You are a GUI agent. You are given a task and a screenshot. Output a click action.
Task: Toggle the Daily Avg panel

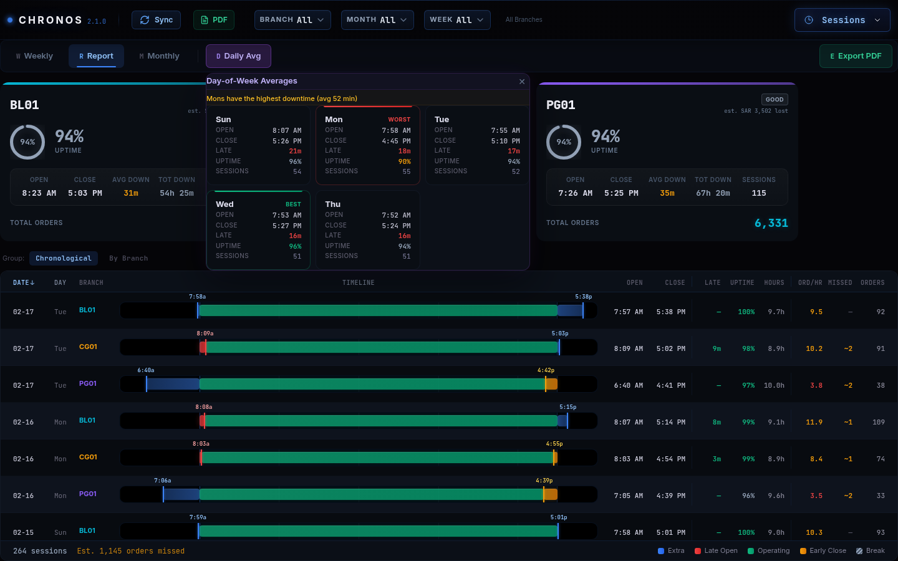[238, 56]
